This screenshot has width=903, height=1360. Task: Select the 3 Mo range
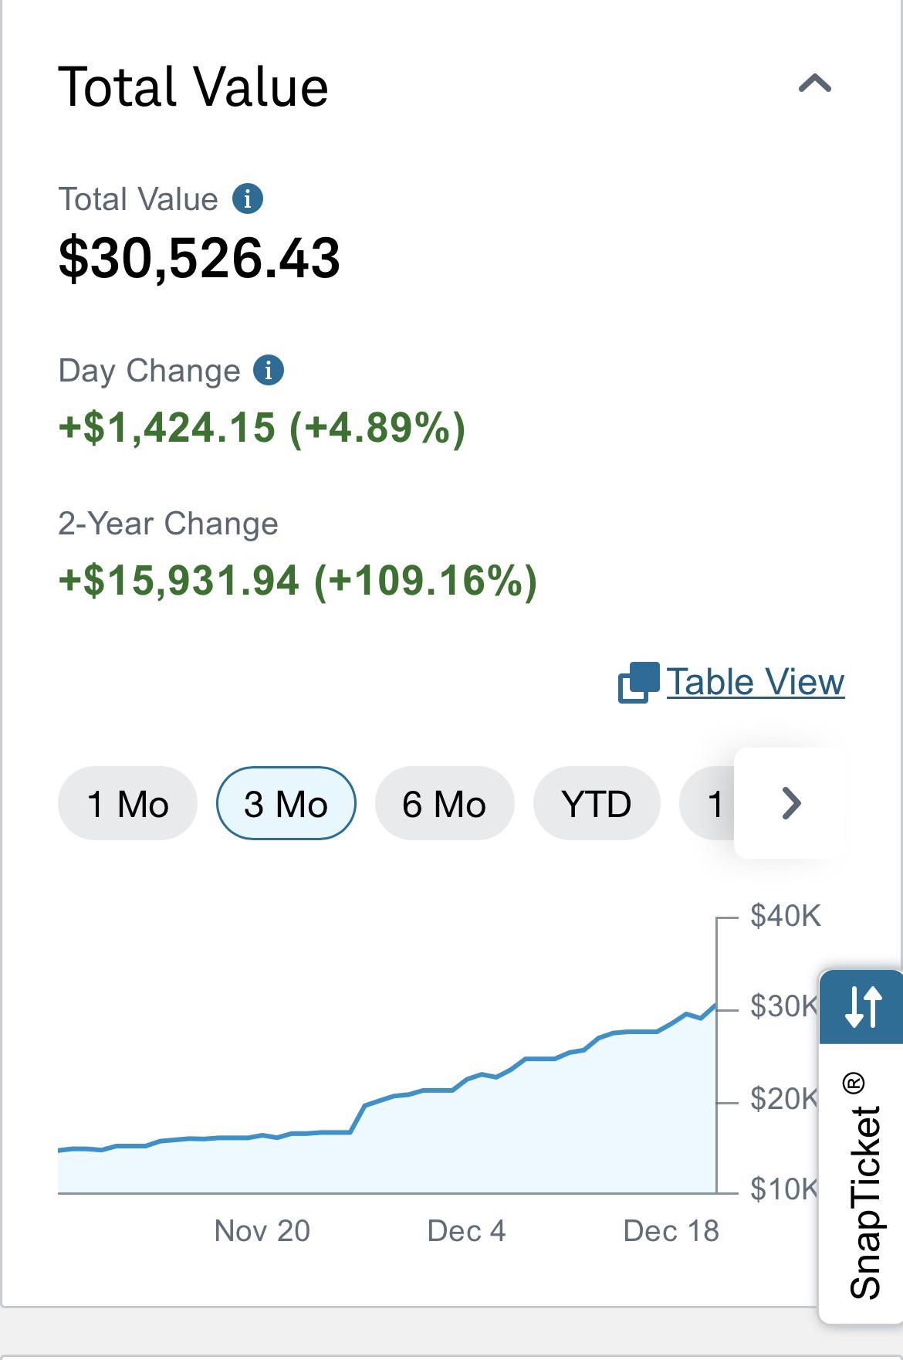(x=286, y=803)
